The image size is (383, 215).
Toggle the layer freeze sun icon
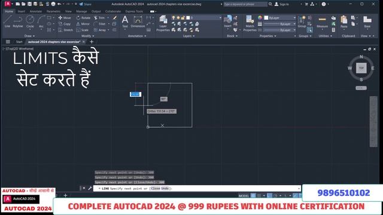(x=178, y=18)
